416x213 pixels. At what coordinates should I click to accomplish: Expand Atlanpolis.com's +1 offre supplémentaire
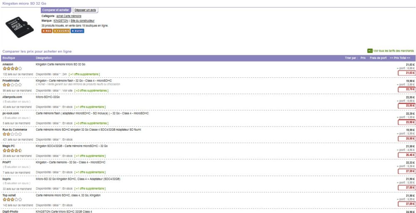(x=90, y=107)
